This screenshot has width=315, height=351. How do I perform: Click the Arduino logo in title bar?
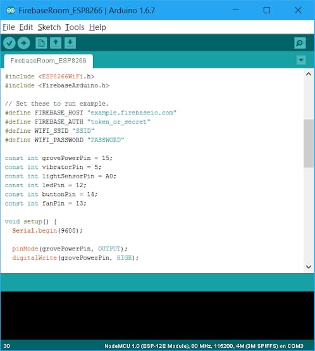pos(11,10)
